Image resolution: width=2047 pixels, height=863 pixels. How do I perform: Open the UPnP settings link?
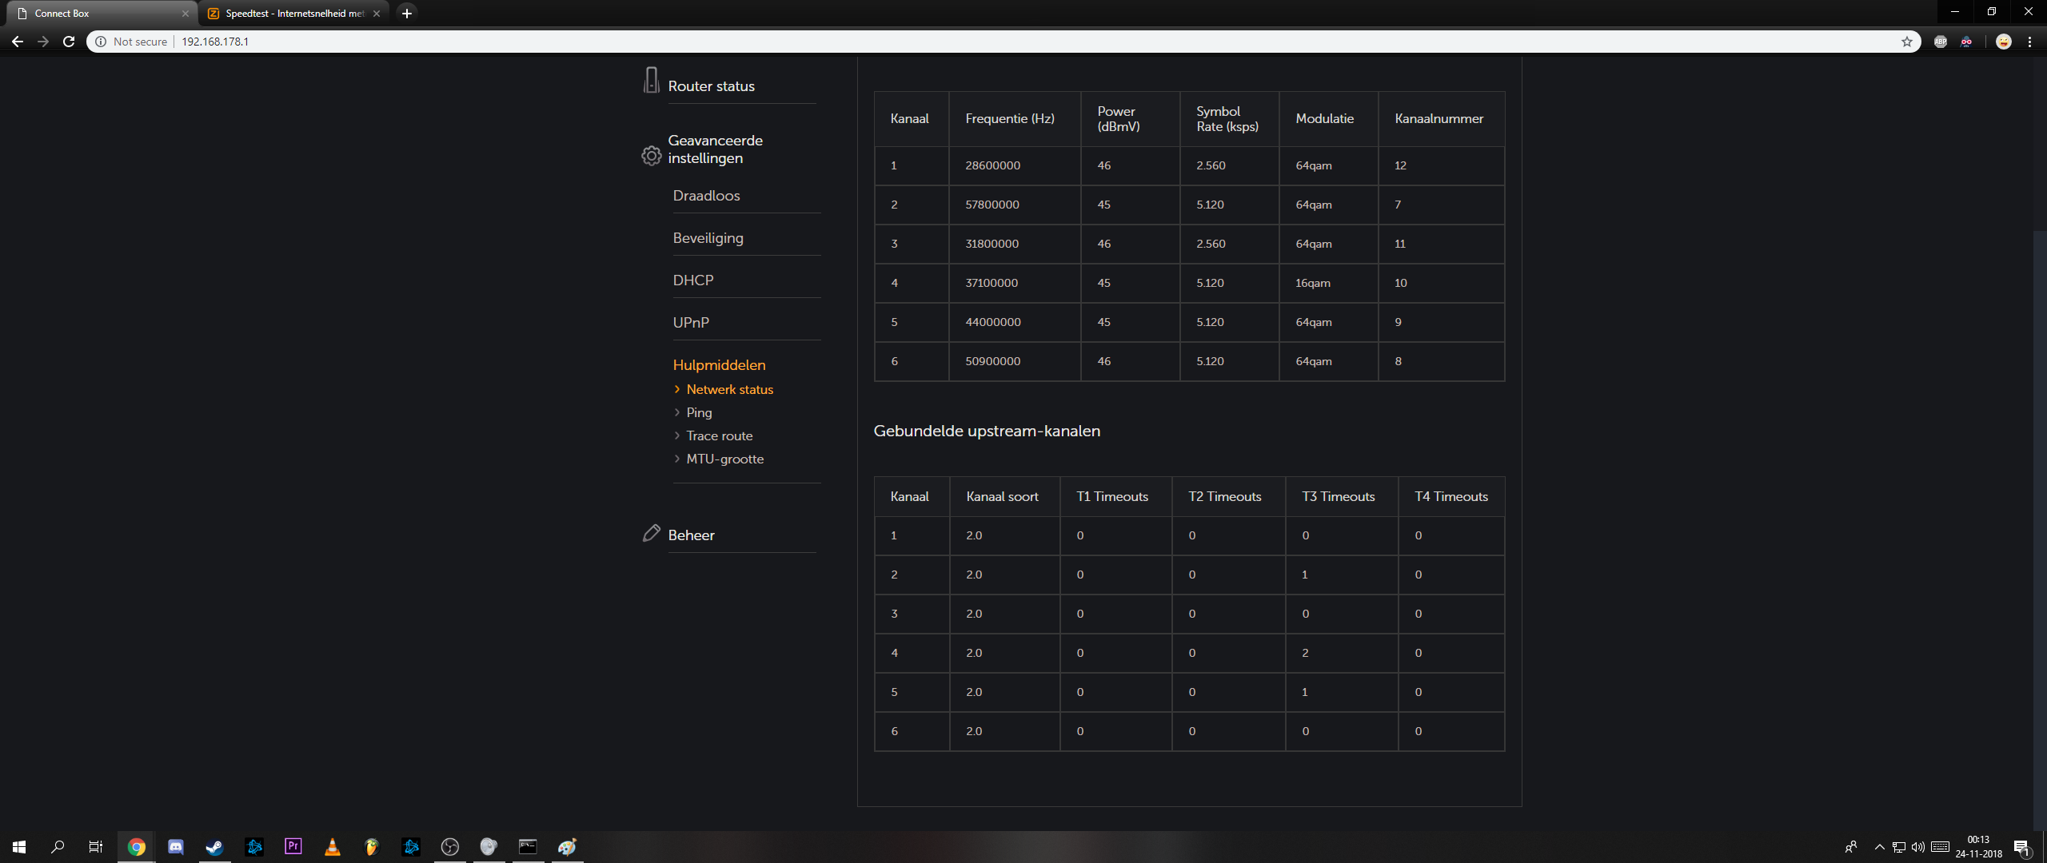[x=691, y=323]
